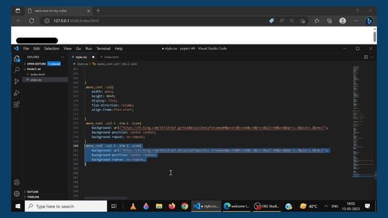This screenshot has width=388, height=218.
Task: Click the unsaved dot on style.css tab
Action: coord(93,57)
